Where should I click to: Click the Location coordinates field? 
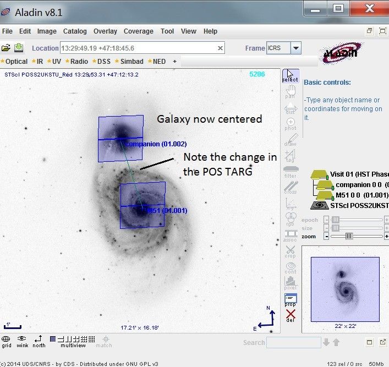143,48
